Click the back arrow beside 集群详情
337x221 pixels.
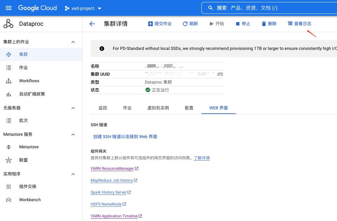tap(92, 24)
